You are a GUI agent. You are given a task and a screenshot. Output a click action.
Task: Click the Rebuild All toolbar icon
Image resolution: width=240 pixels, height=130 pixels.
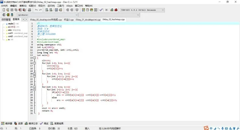pos(96,10)
